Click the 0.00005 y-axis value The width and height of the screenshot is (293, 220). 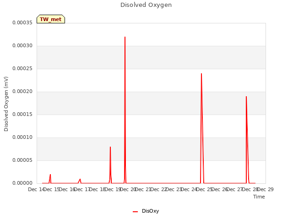click(x=22, y=160)
